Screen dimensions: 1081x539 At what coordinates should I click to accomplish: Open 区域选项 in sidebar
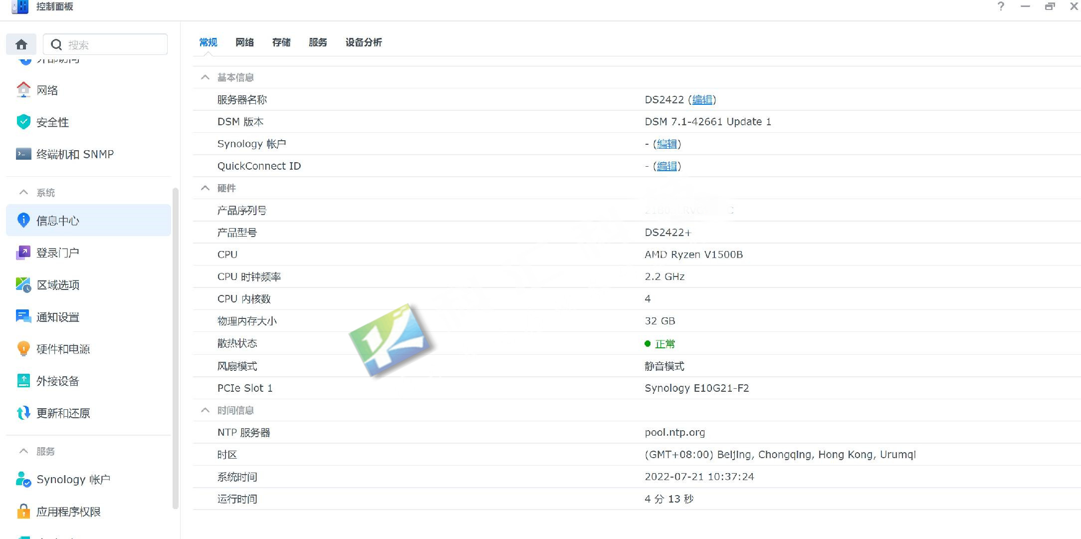pyautogui.click(x=88, y=285)
